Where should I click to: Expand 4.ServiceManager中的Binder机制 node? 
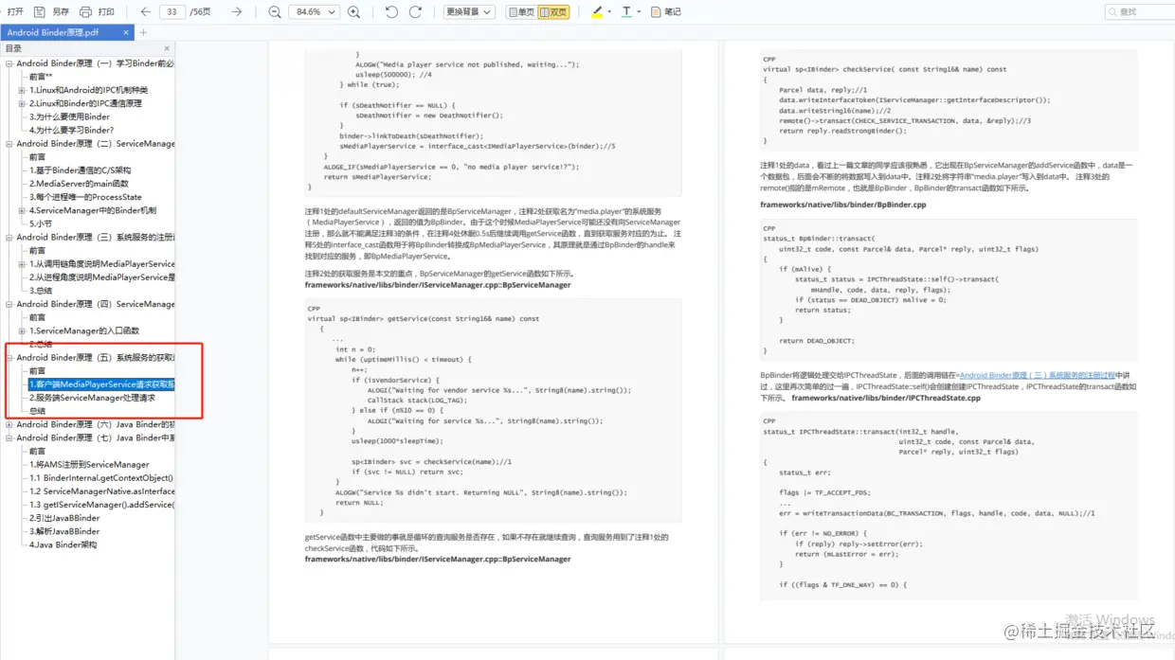22,210
